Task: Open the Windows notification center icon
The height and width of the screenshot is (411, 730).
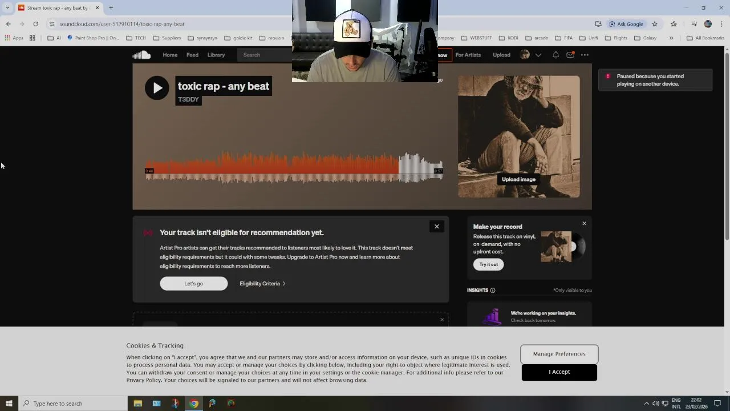Action: [x=717, y=404]
